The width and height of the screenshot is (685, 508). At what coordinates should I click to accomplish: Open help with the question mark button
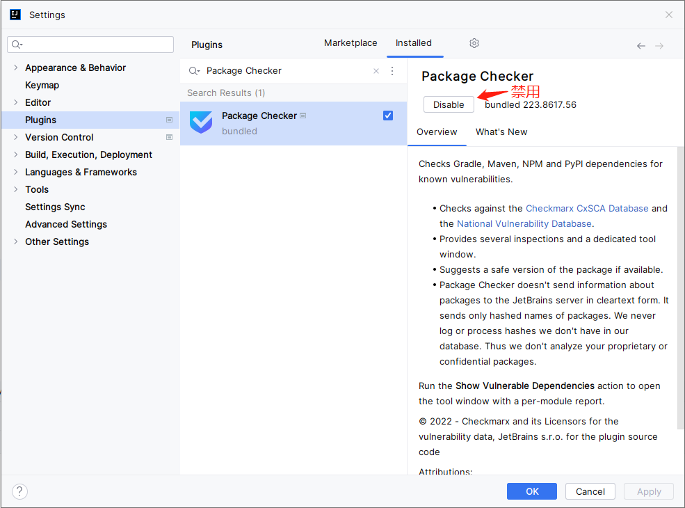tap(19, 491)
